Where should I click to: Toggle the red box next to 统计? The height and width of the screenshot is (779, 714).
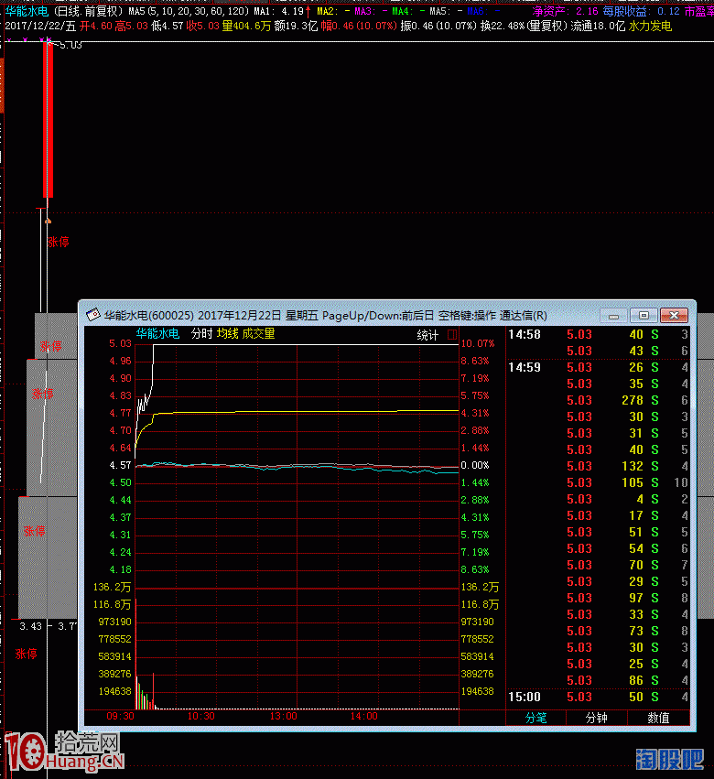[x=451, y=334]
